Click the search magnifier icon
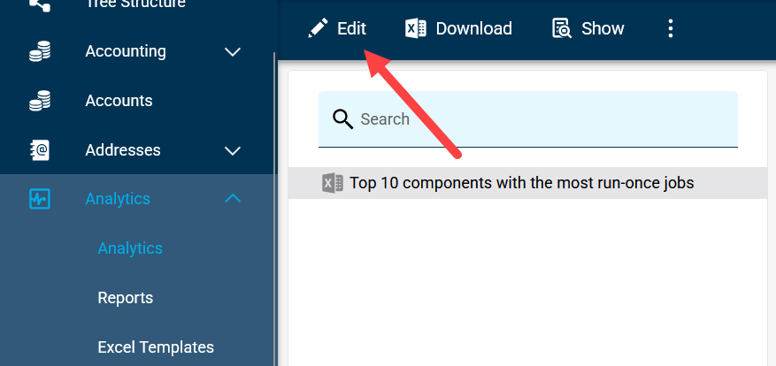The width and height of the screenshot is (776, 366). point(342,119)
